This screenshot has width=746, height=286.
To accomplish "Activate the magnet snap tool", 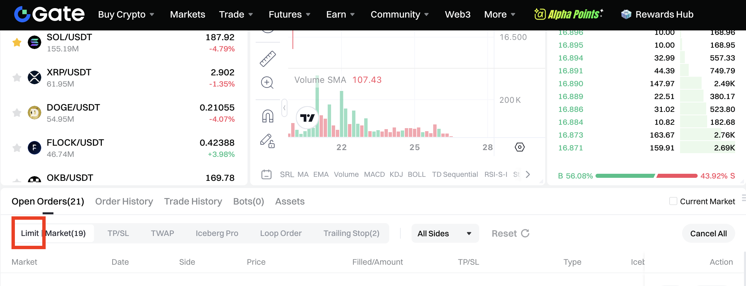I will (267, 116).
